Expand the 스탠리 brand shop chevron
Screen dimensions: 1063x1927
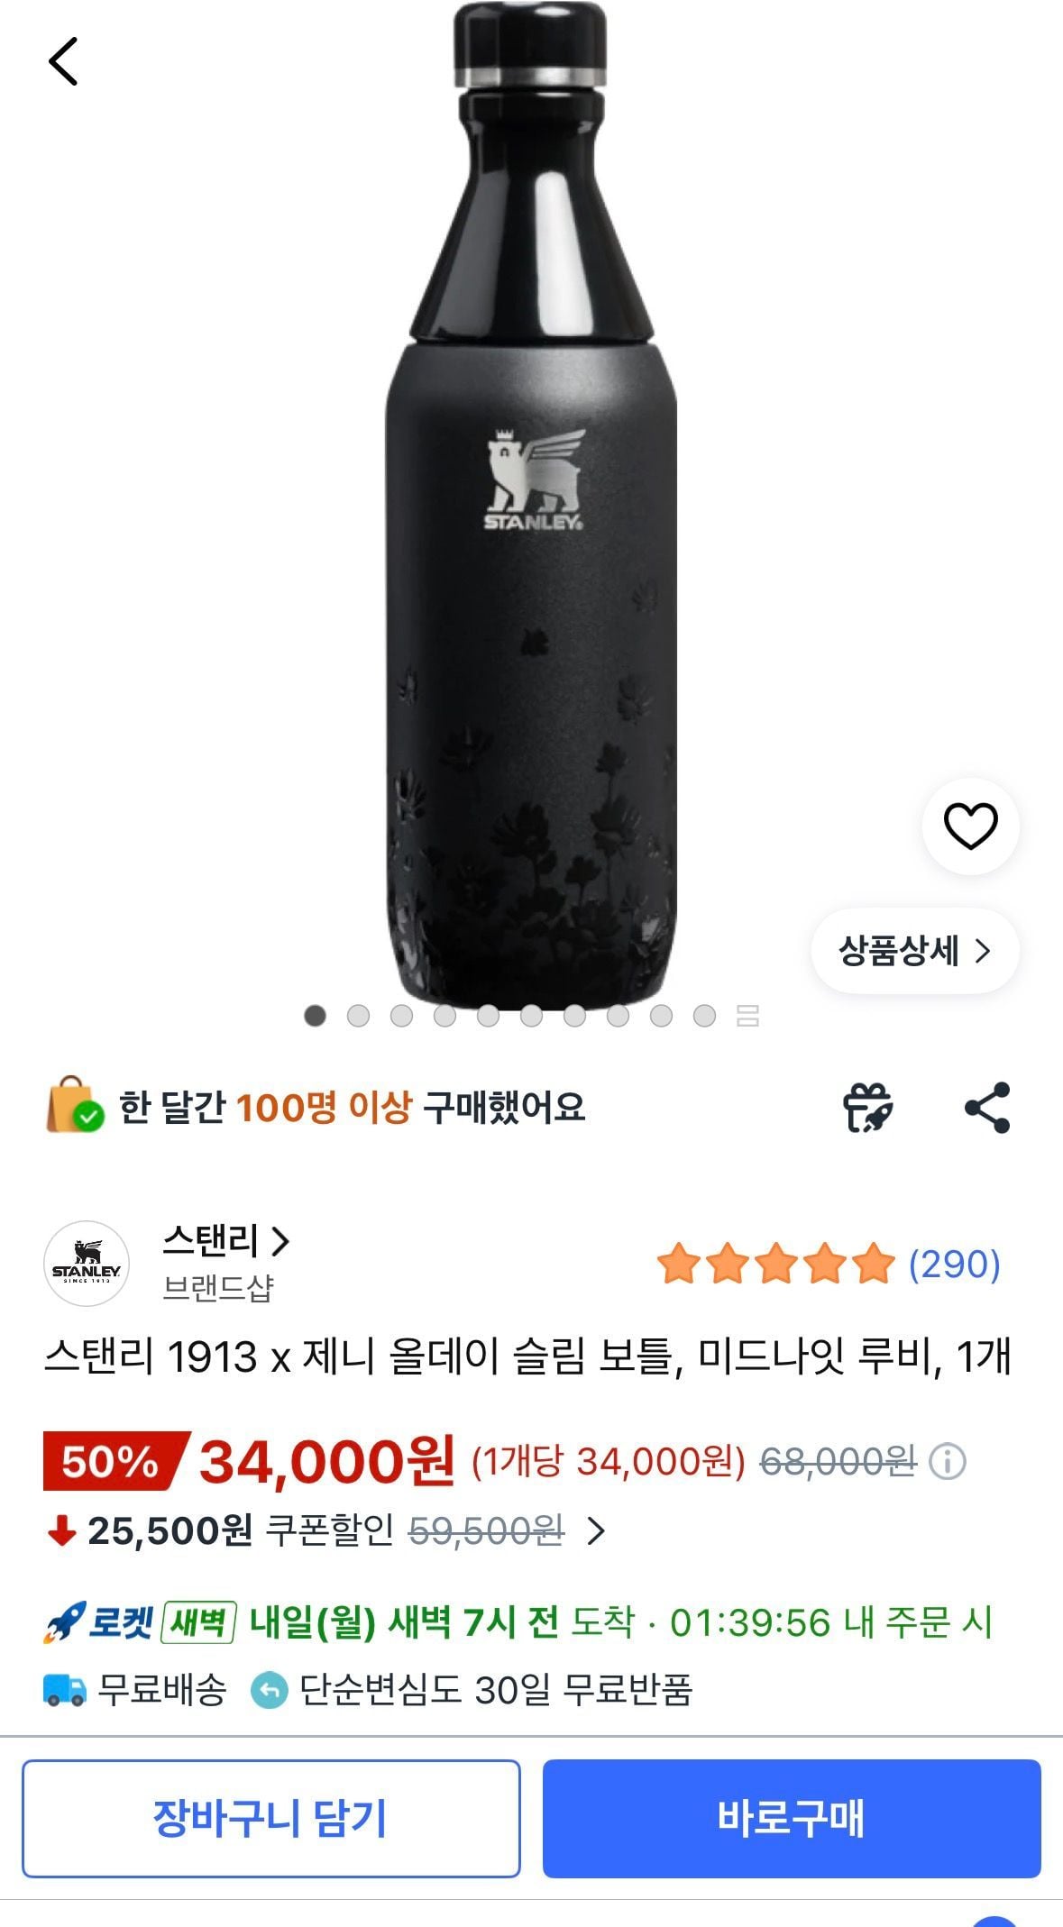click(x=281, y=1241)
